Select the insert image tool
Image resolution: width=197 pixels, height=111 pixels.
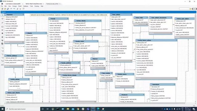click(x=2, y=33)
